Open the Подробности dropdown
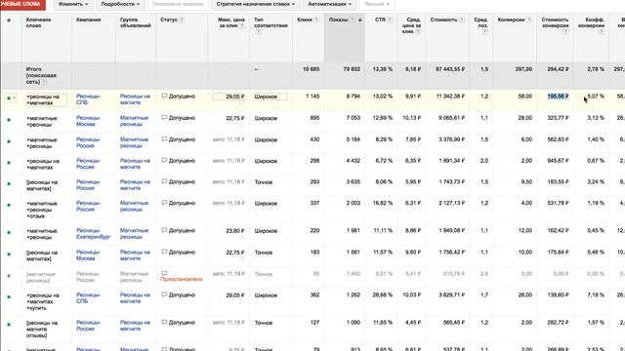625x351 pixels. (x=120, y=4)
